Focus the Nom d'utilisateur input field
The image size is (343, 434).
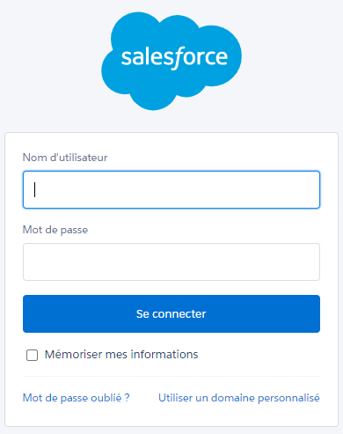click(x=171, y=190)
